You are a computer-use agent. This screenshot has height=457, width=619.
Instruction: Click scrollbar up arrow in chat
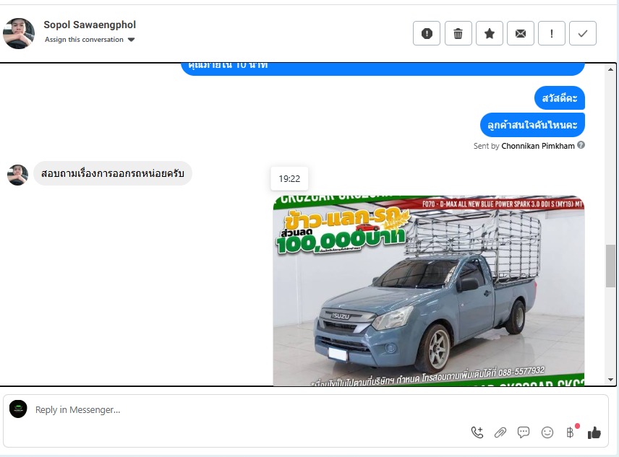(610, 69)
